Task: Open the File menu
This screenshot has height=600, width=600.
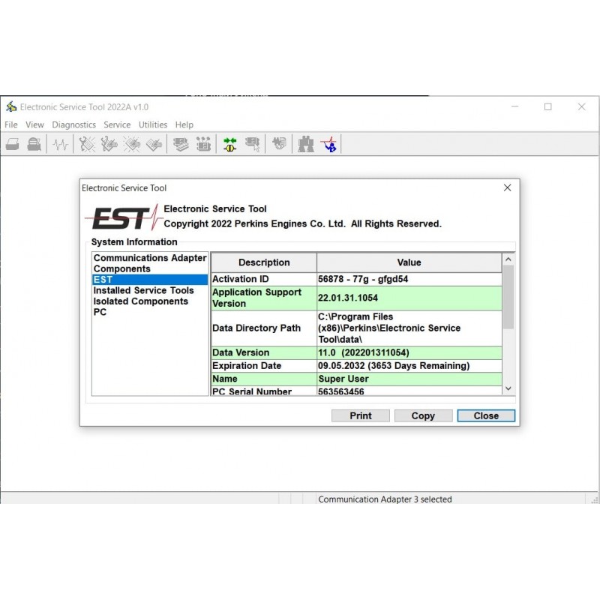Action: pos(11,124)
